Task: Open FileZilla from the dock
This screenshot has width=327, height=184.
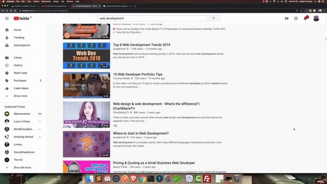Action: (x=207, y=178)
